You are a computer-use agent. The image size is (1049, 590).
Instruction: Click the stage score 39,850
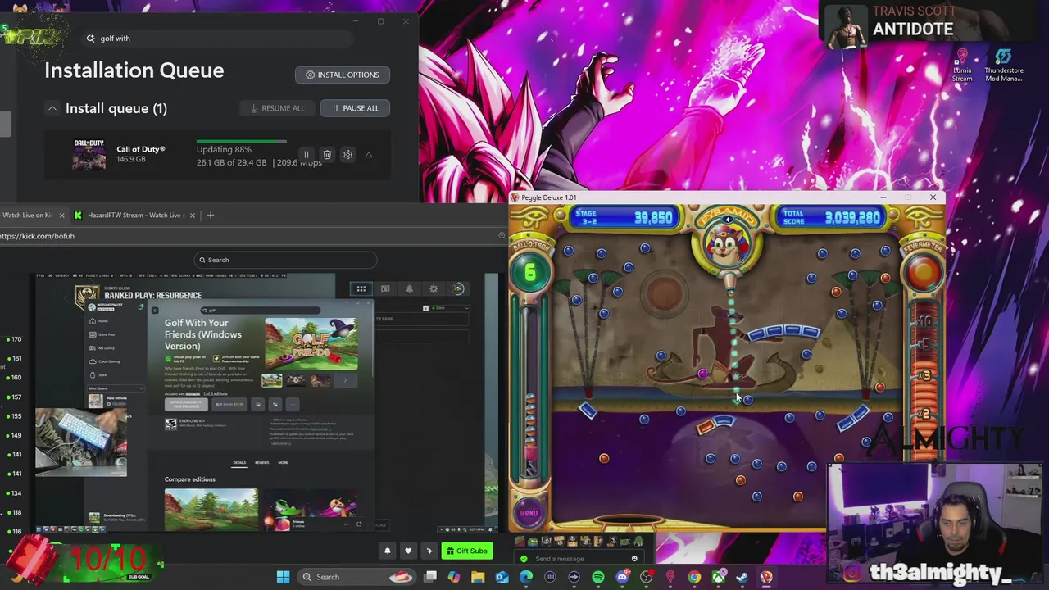tap(653, 217)
